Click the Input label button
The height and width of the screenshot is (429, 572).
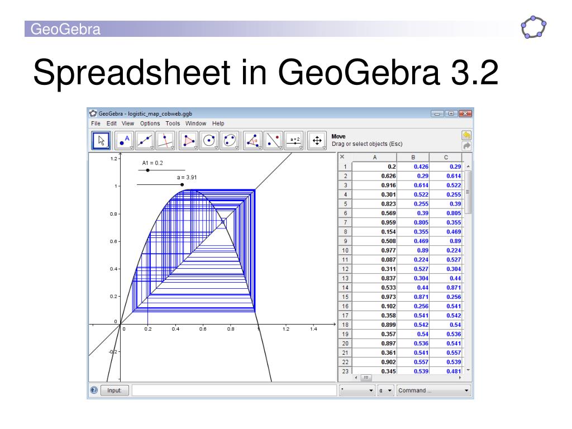tap(114, 390)
